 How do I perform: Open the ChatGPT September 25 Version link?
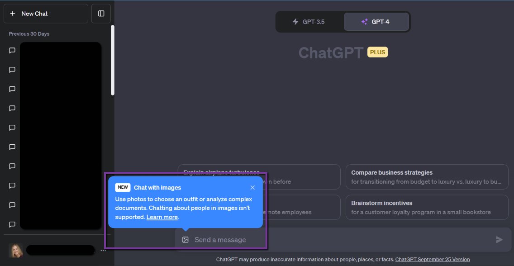click(433, 259)
